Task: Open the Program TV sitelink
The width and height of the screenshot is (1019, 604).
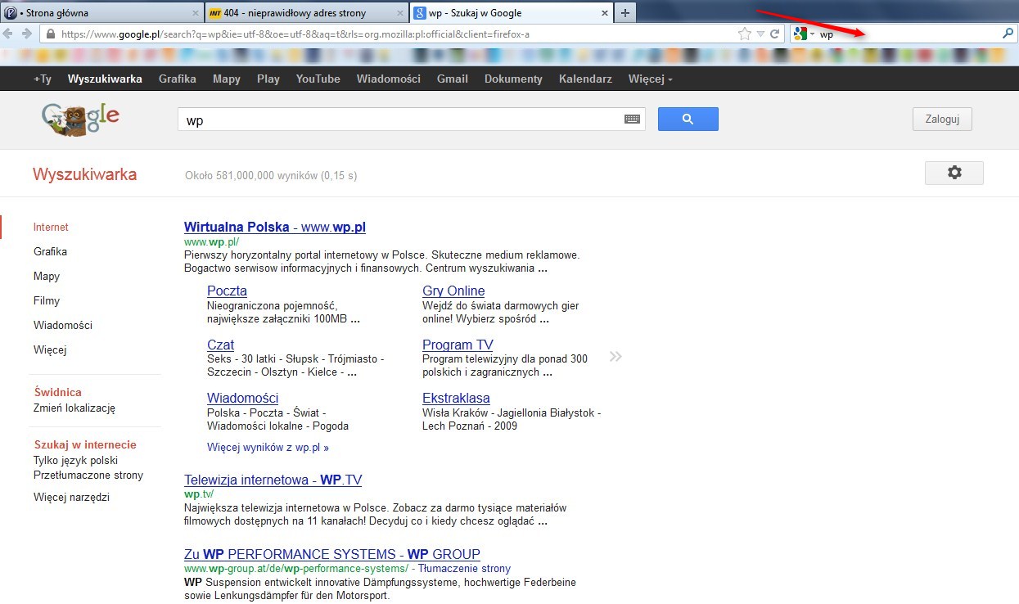Action: (458, 345)
